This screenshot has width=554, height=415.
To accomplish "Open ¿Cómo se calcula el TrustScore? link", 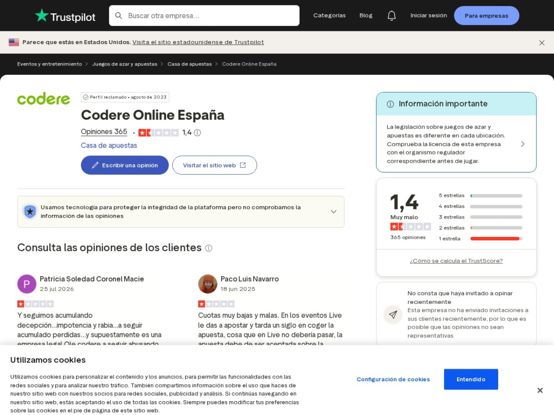I will click(456, 261).
